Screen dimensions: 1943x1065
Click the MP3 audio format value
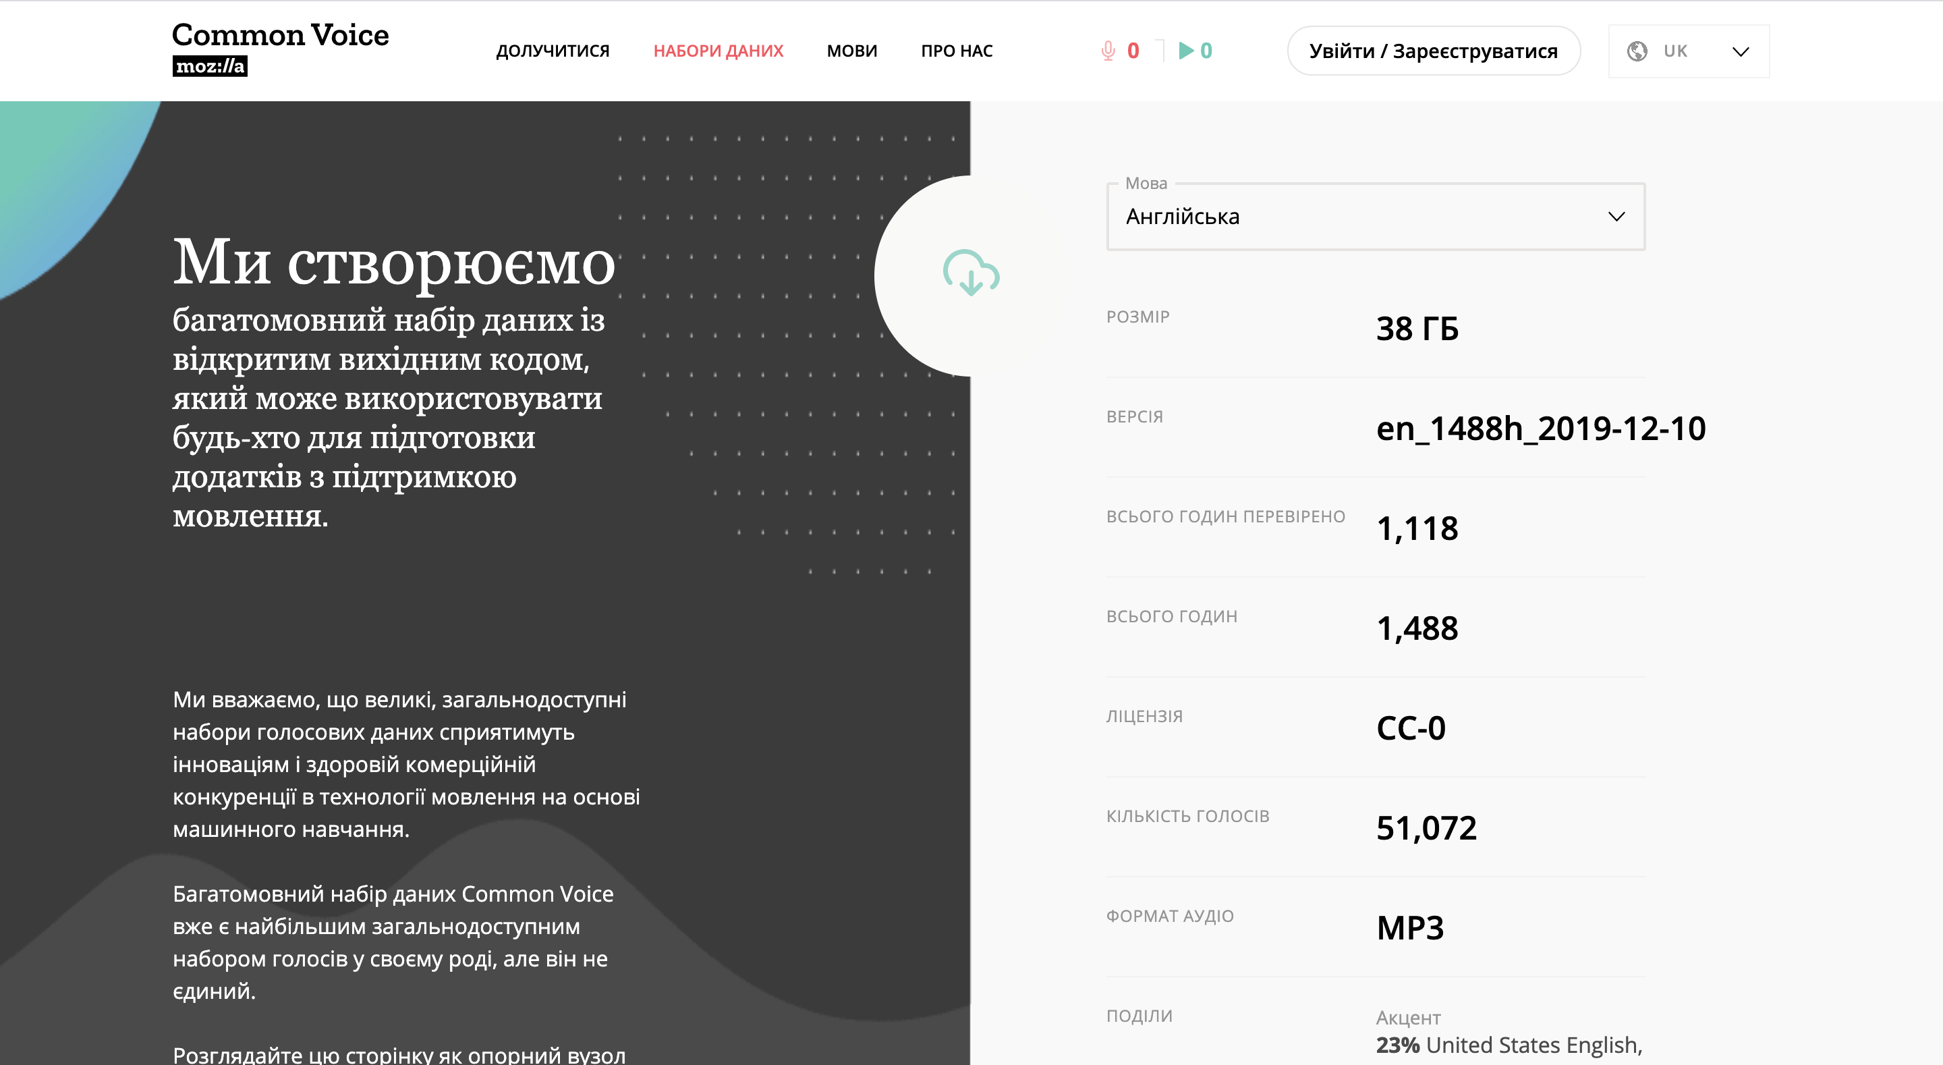pyautogui.click(x=1410, y=927)
